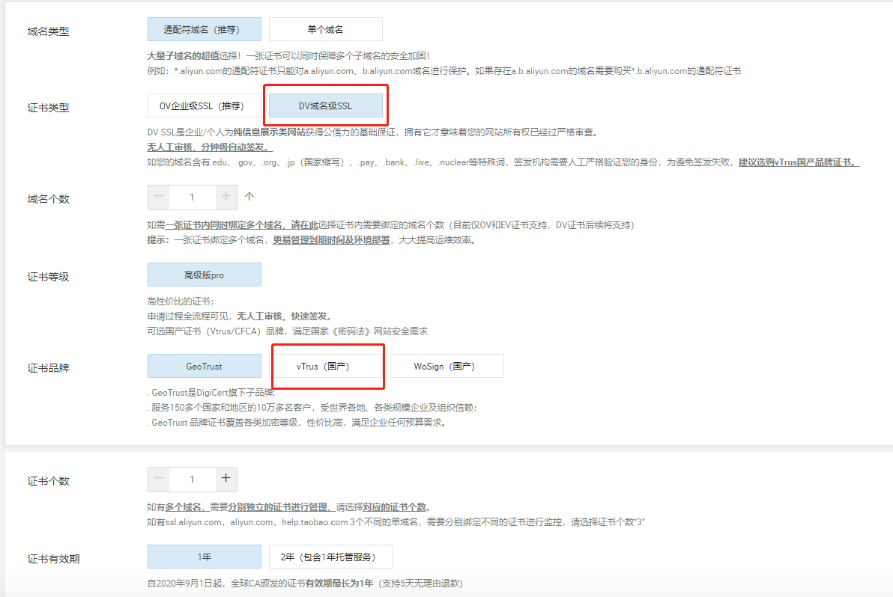The height and width of the screenshot is (597, 893).
Task: Click 对应的证书个数 underlined text
Action: [x=395, y=507]
